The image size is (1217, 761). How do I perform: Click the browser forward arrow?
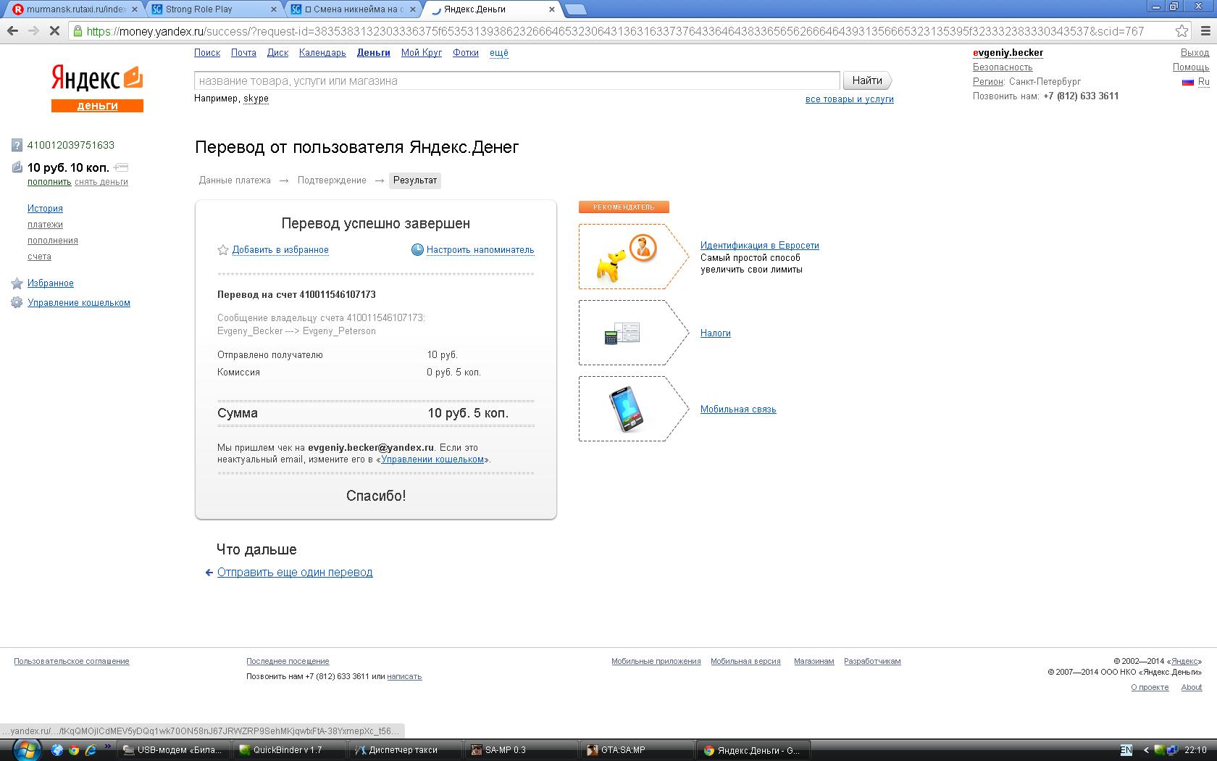33,31
